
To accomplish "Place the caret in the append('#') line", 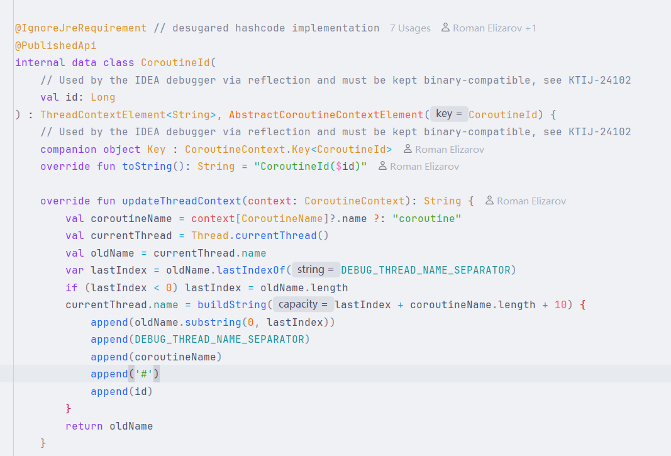I will [336, 374].
